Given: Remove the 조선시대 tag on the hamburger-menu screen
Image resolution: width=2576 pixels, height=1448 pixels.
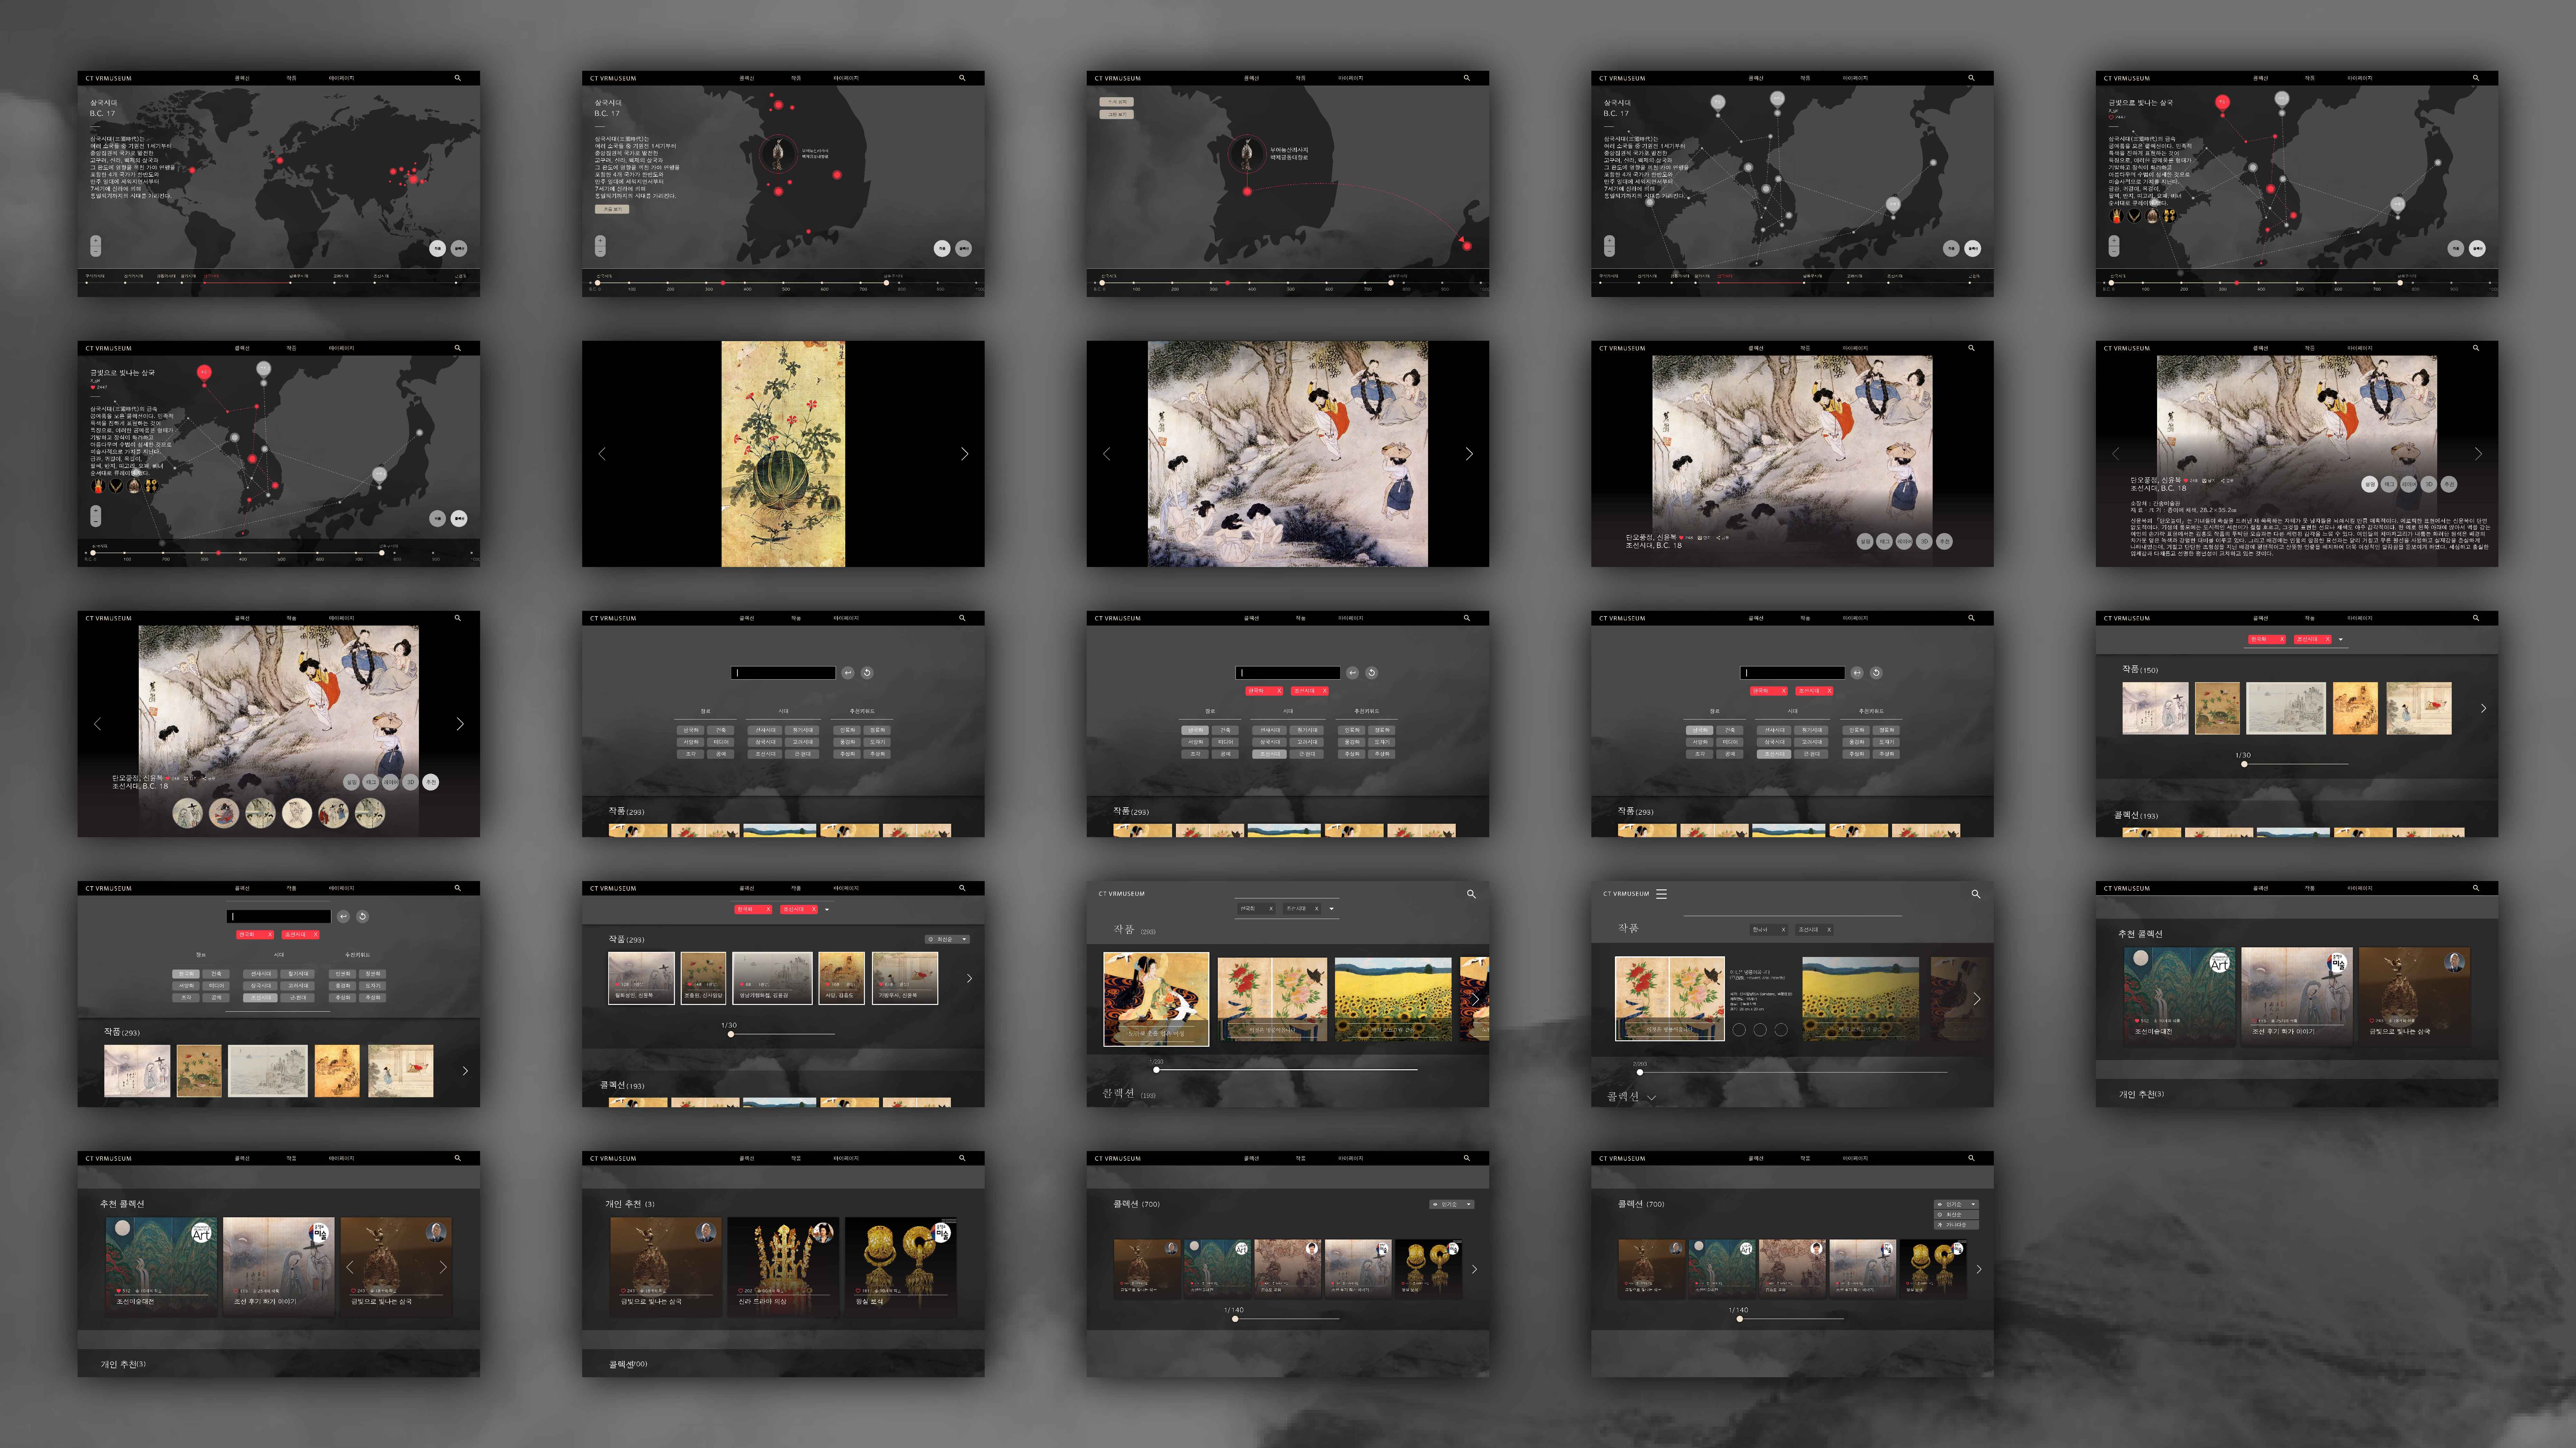Looking at the screenshot, I should 1829,929.
